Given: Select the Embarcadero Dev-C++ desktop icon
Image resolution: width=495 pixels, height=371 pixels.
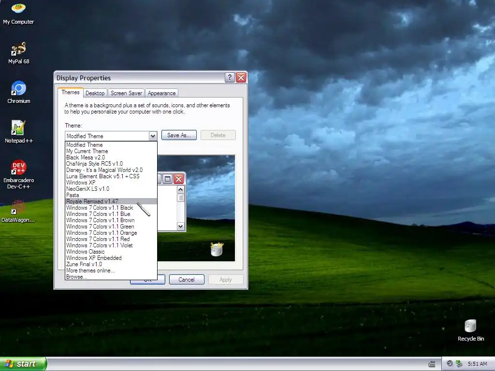Looking at the screenshot, I should pos(19,174).
